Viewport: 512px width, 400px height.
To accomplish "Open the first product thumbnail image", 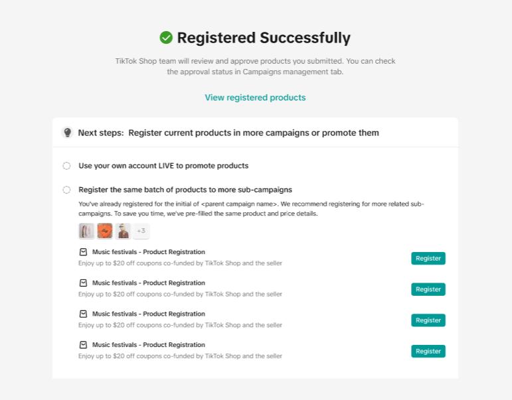I will coord(86,231).
